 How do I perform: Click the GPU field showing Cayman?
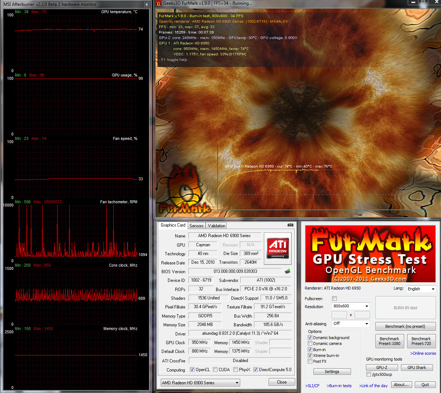[203, 245]
